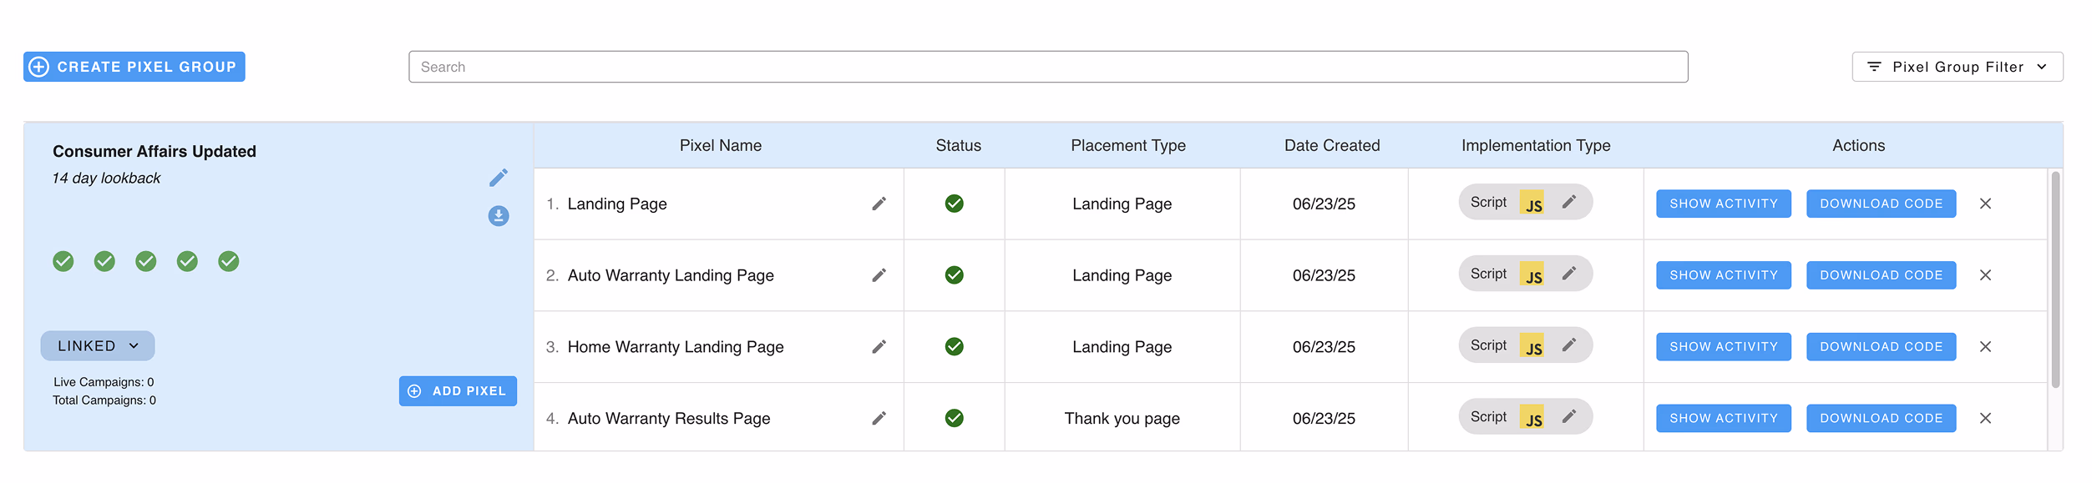Open the Pixel Group Filter dropdown
Image resolution: width=2092 pixels, height=483 pixels.
point(1958,67)
